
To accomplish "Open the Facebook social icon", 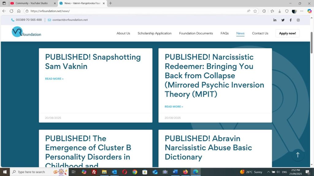I will [291, 20].
